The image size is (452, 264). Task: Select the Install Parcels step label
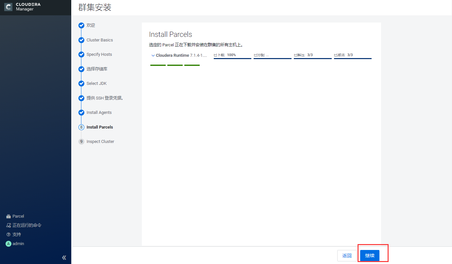click(100, 127)
